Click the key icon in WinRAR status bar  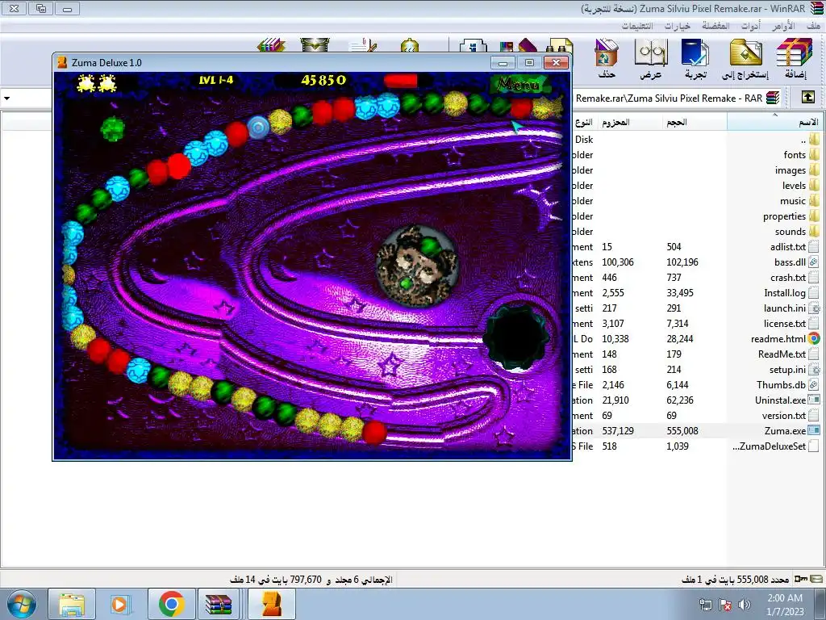801,579
